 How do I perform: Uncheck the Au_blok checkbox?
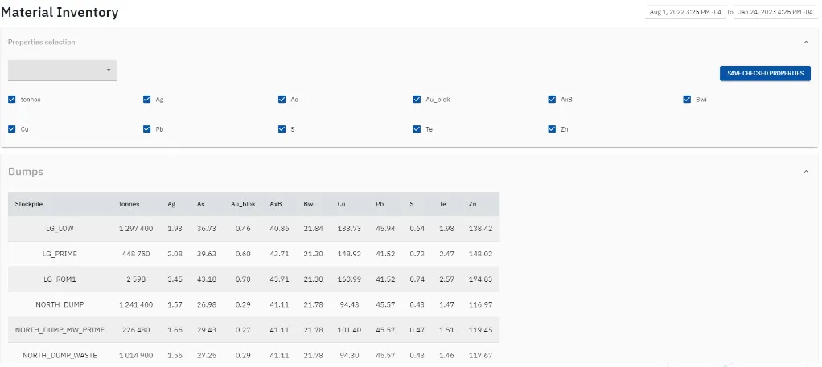(417, 100)
